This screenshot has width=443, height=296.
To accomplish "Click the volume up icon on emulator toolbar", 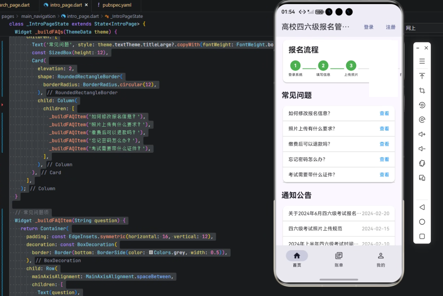I will coord(422,134).
